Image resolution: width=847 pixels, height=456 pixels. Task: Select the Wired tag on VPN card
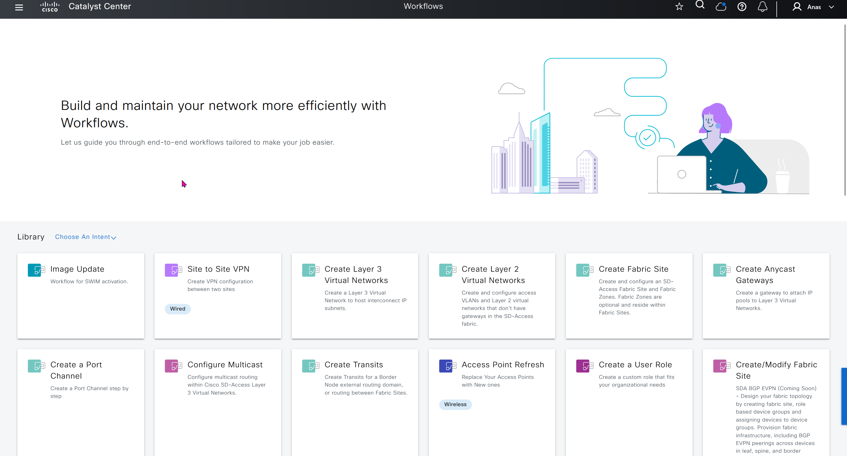178,309
